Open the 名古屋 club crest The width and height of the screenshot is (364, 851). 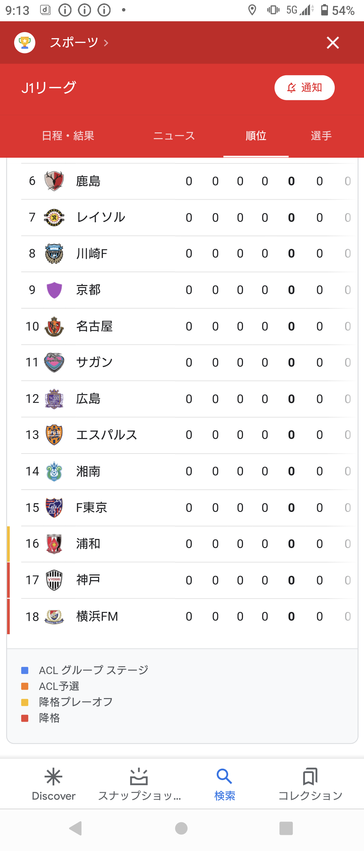point(54,326)
